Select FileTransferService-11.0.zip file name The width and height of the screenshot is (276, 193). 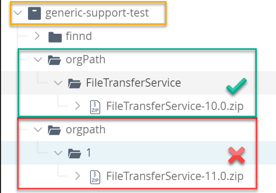[175, 176]
